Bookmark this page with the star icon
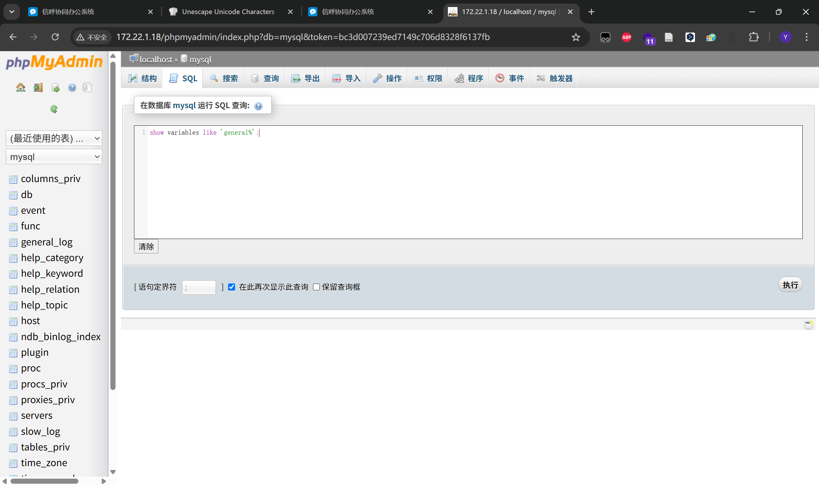 [x=576, y=37]
